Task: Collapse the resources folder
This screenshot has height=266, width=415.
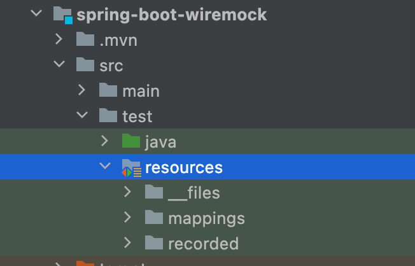Action: tap(105, 166)
